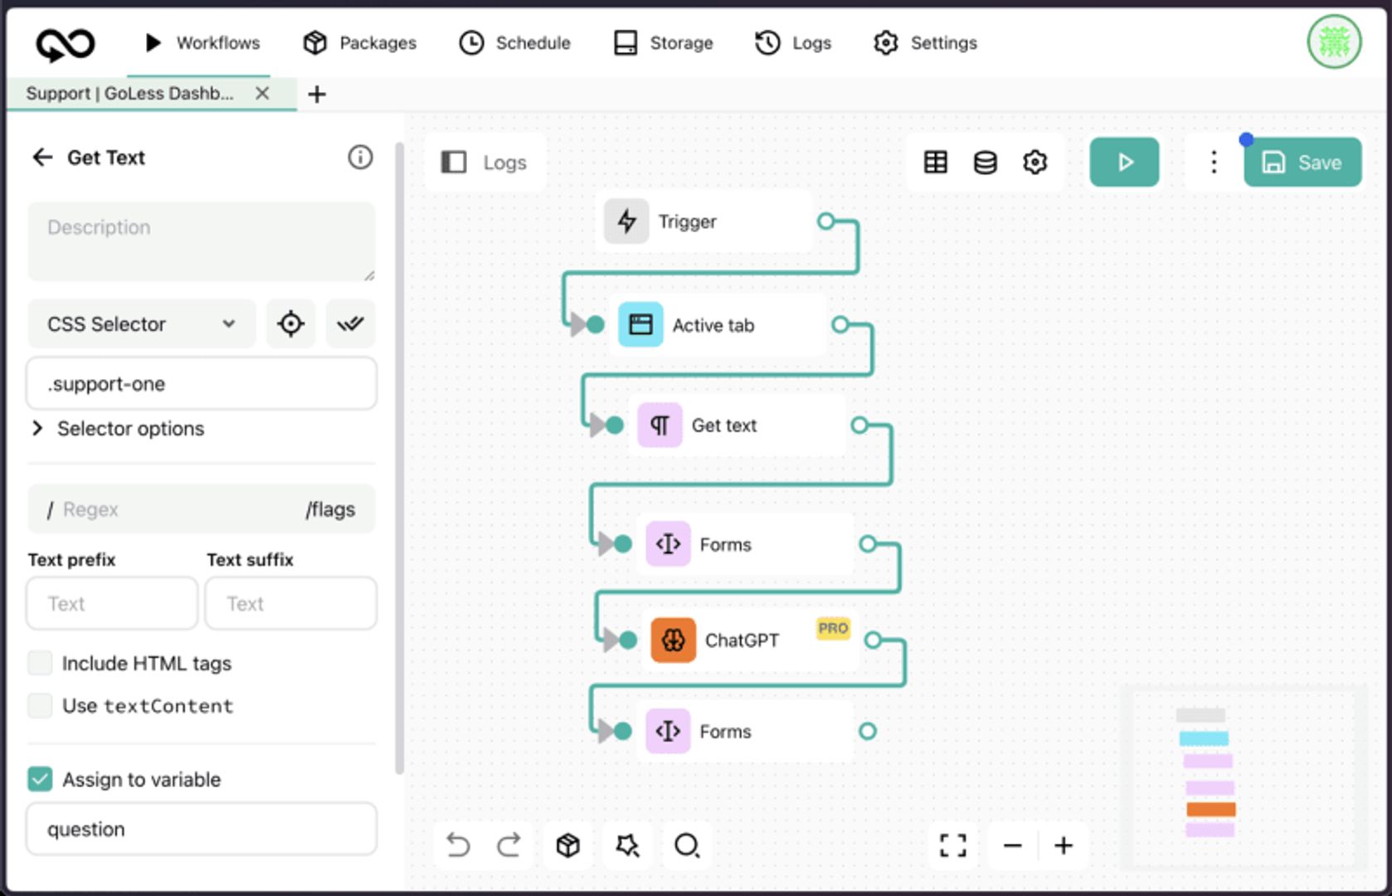Click the auto-arrange sparkle icon
This screenshot has width=1392, height=896.
tap(628, 845)
